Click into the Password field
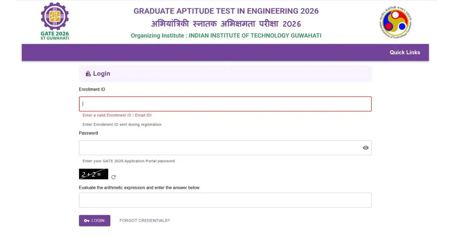This screenshot has width=452, height=237. pyautogui.click(x=220, y=148)
